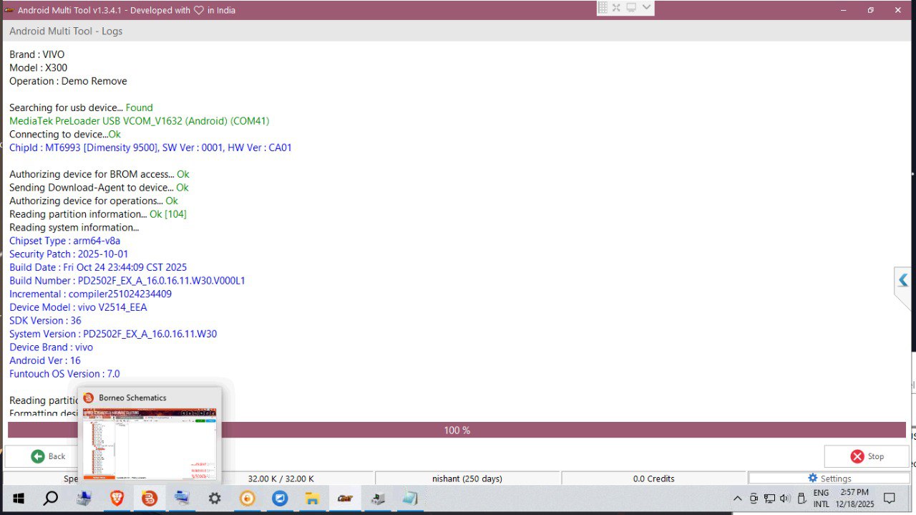The height and width of the screenshot is (515, 916).
Task: Click the '0.0 Credits' status entry
Action: click(x=653, y=478)
